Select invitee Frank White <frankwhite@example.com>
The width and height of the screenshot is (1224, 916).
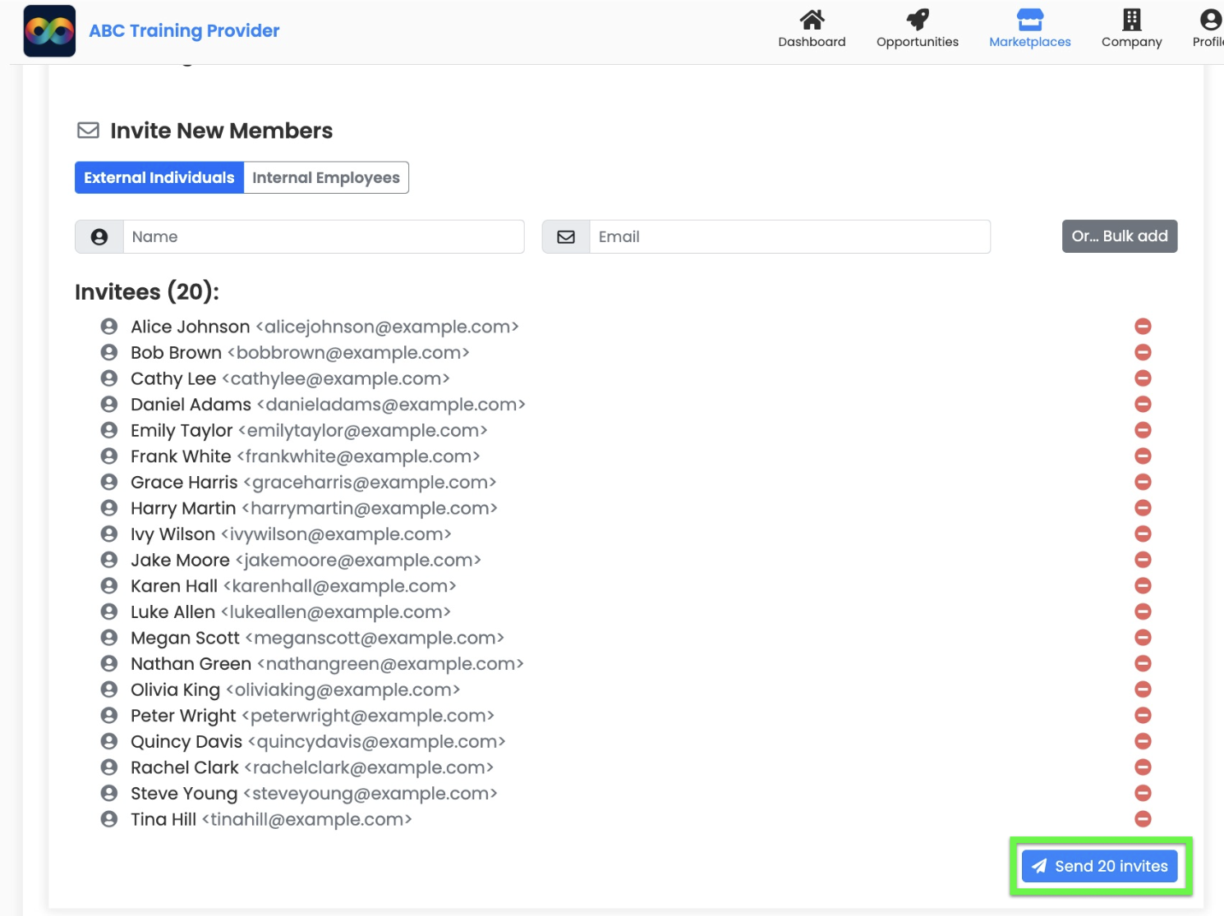point(305,456)
